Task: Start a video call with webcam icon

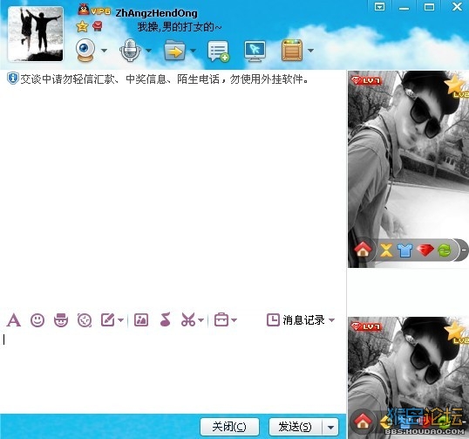Action: click(x=85, y=51)
